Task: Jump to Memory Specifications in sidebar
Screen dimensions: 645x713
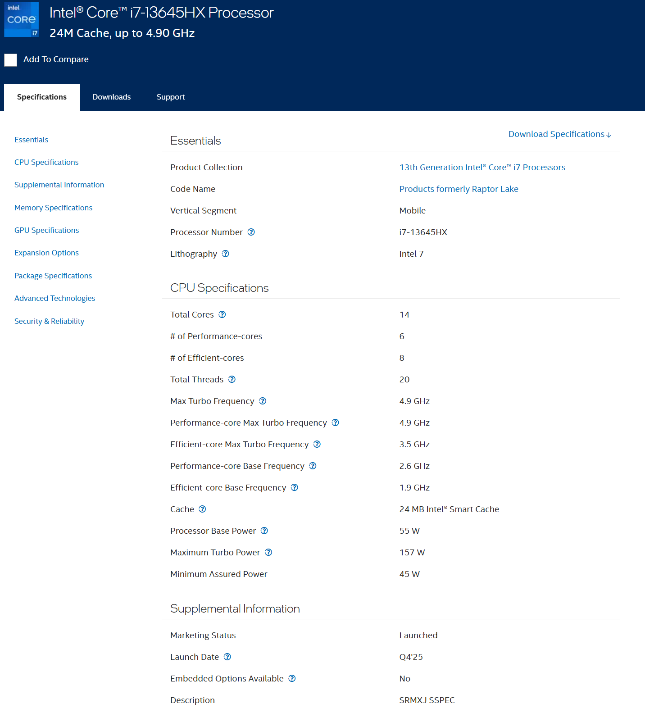Action: tap(53, 208)
